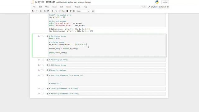Viewport: 199px width, 112px height.
Task: Click the Searching Elements in an Array comment
Action: pyautogui.click(x=66, y=75)
